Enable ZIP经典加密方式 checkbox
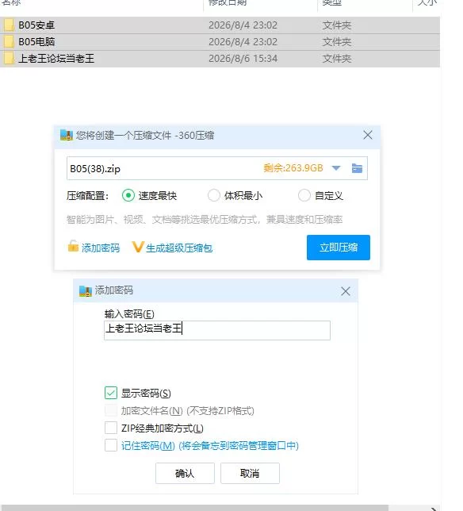Screen dimensions: 463x511 [x=111, y=428]
